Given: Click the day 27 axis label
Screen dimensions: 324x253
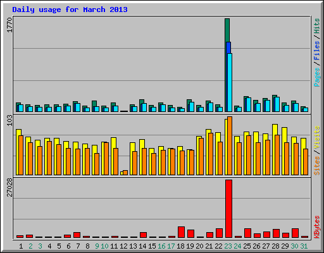Looking at the screenshot, I should (x=266, y=246).
